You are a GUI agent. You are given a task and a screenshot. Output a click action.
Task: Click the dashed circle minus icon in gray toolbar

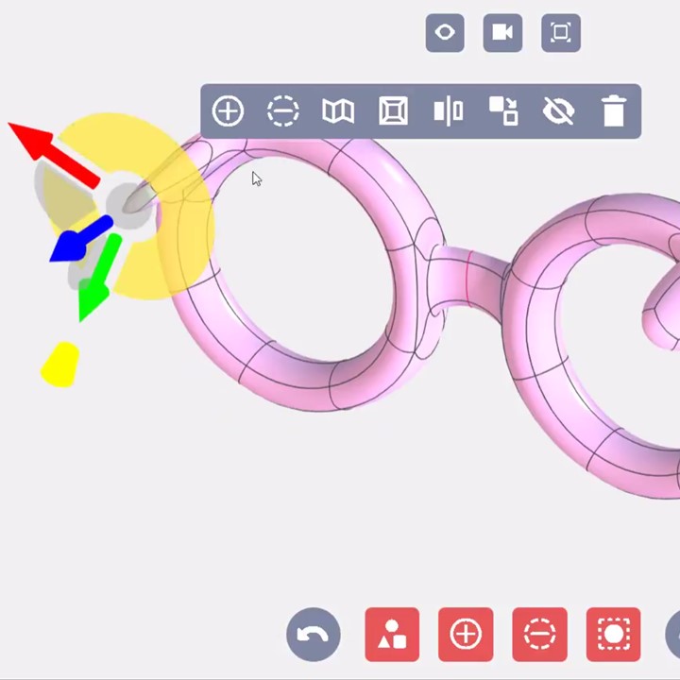(282, 111)
